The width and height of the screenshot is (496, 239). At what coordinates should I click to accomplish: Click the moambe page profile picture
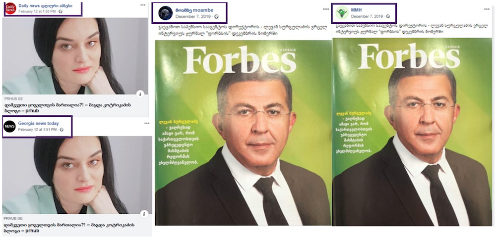pos(166,13)
